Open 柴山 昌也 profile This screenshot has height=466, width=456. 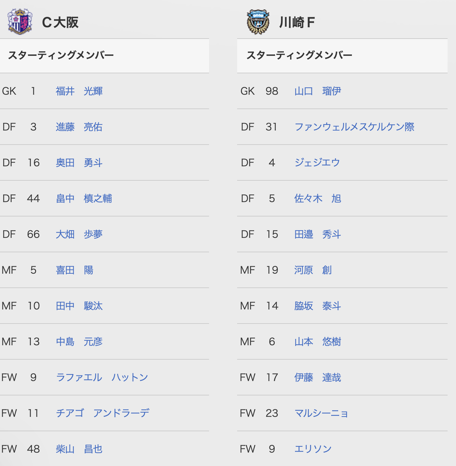click(79, 449)
